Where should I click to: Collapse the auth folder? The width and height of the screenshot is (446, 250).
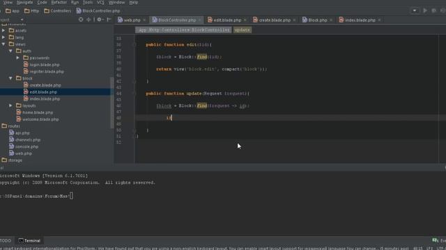[11, 51]
